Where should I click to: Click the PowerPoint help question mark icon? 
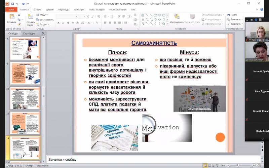[x=262, y=9]
